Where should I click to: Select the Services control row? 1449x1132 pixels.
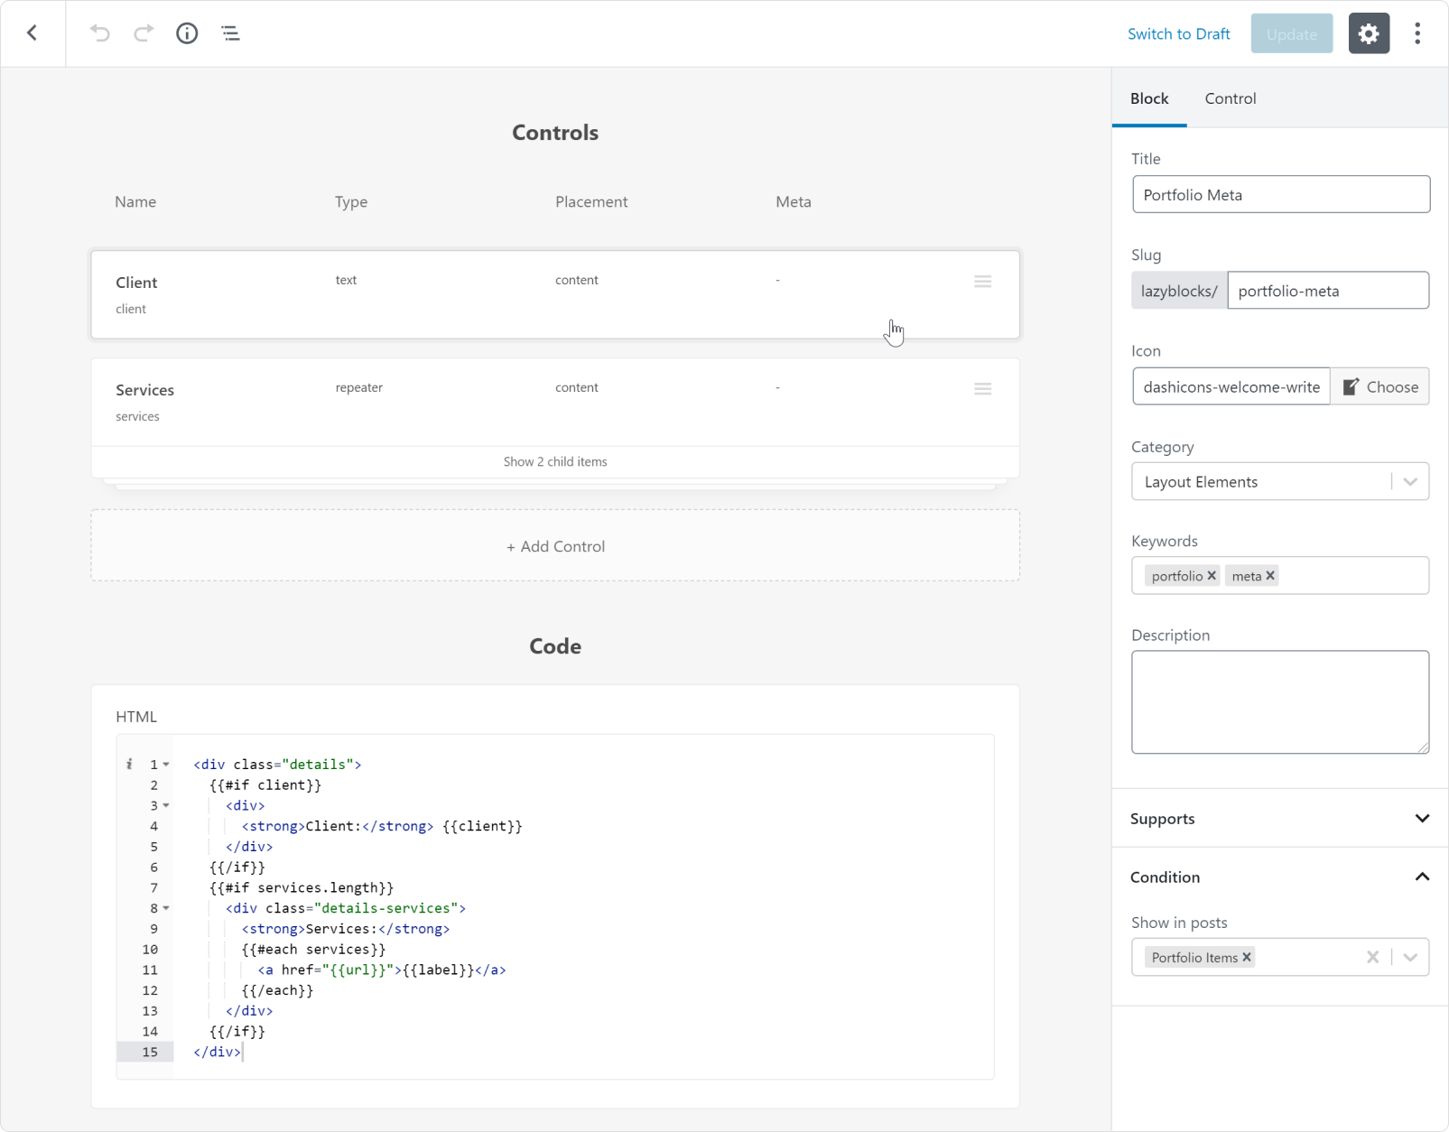(555, 403)
